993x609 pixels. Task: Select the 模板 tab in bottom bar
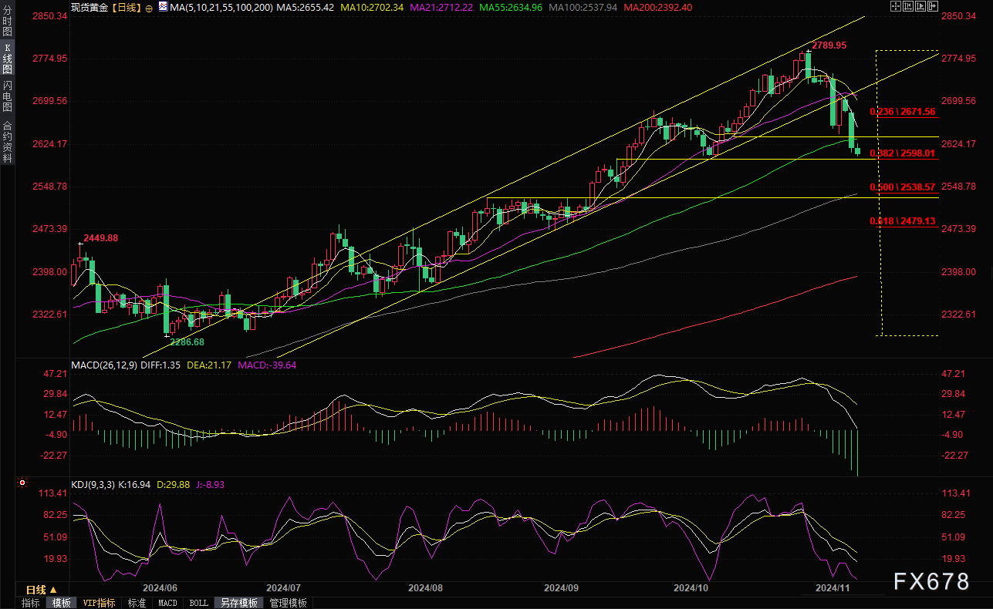(x=61, y=603)
